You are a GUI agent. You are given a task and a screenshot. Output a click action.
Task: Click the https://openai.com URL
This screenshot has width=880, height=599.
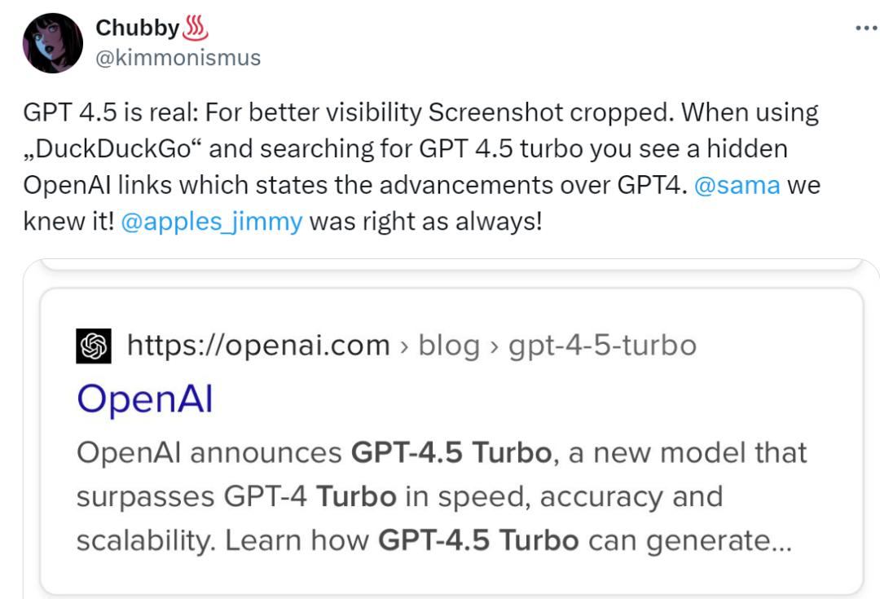(257, 344)
